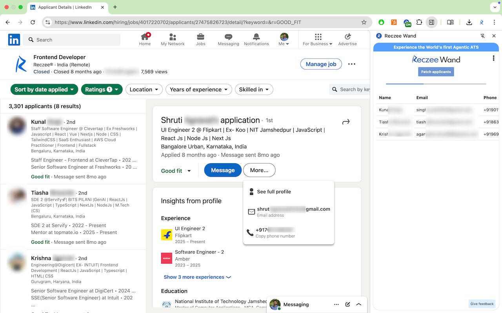
Task: Open the Reczee Wand three-dot menu
Action: point(493,58)
